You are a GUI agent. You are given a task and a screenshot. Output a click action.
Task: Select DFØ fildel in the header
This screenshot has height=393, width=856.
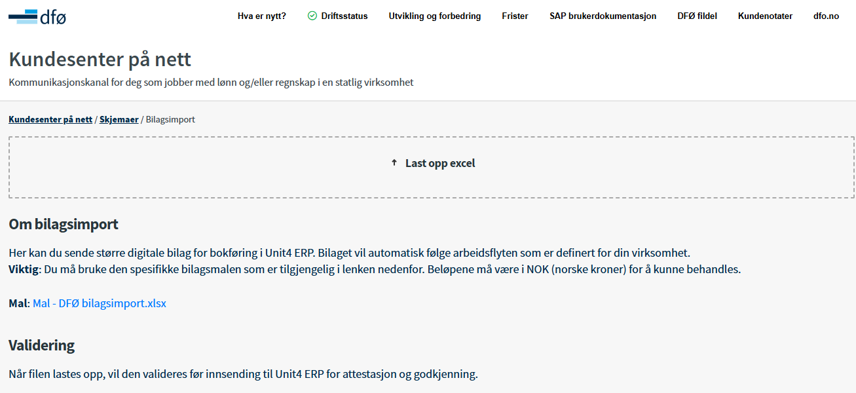tap(697, 16)
